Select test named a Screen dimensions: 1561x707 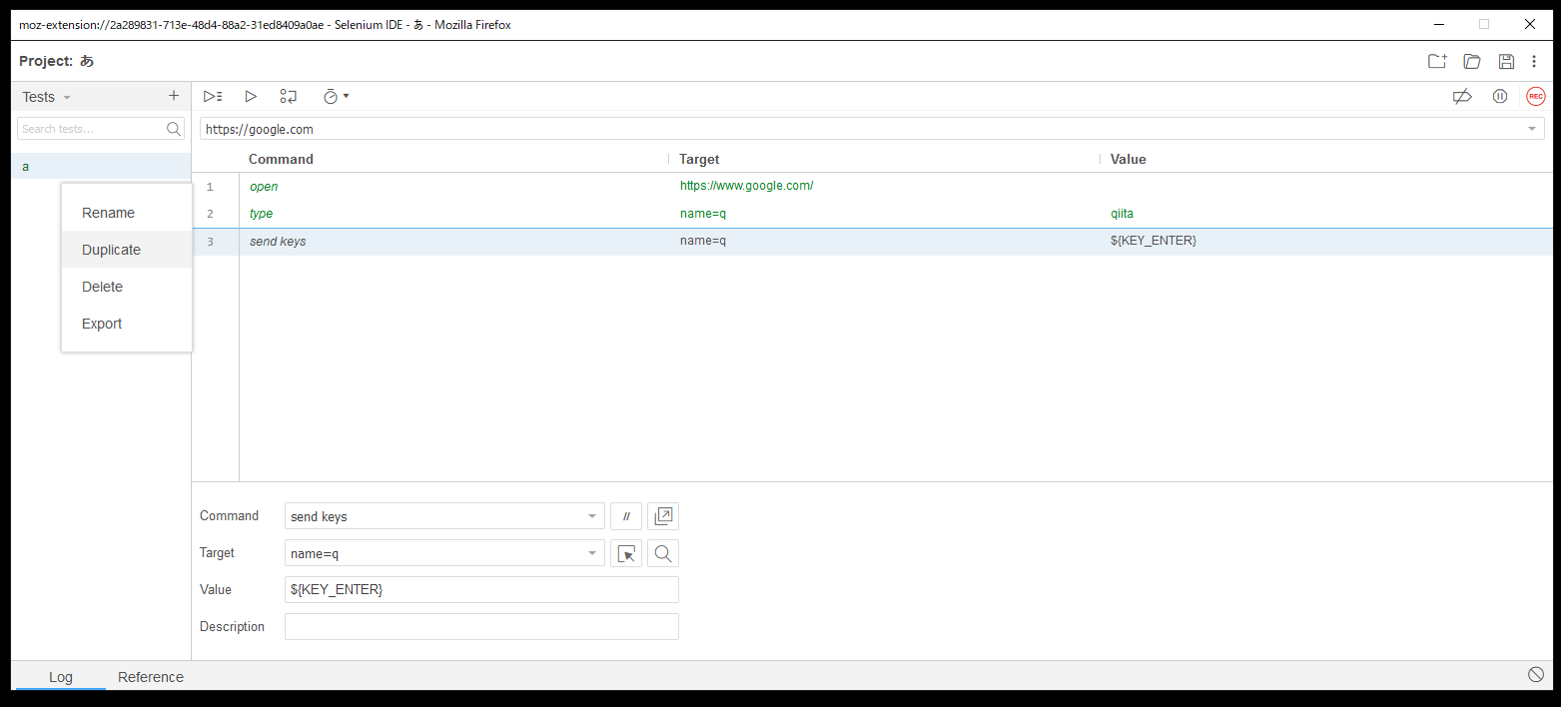[101, 166]
